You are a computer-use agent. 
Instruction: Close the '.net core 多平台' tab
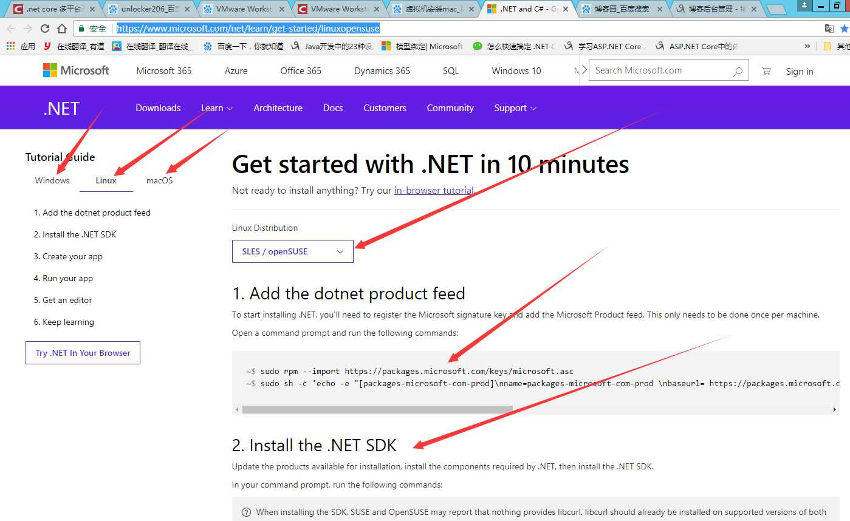[92, 9]
